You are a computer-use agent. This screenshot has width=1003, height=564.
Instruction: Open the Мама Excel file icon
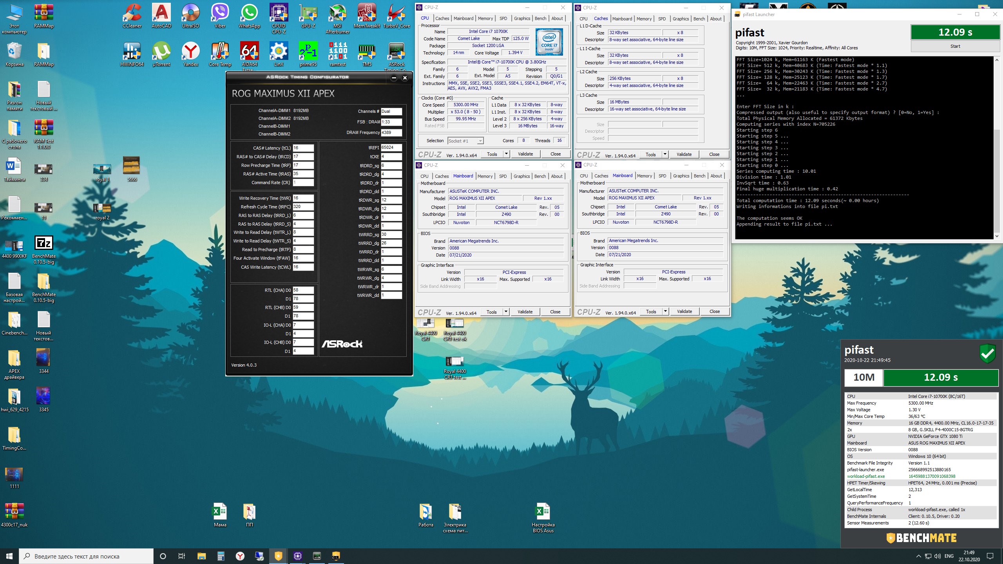pos(220,515)
